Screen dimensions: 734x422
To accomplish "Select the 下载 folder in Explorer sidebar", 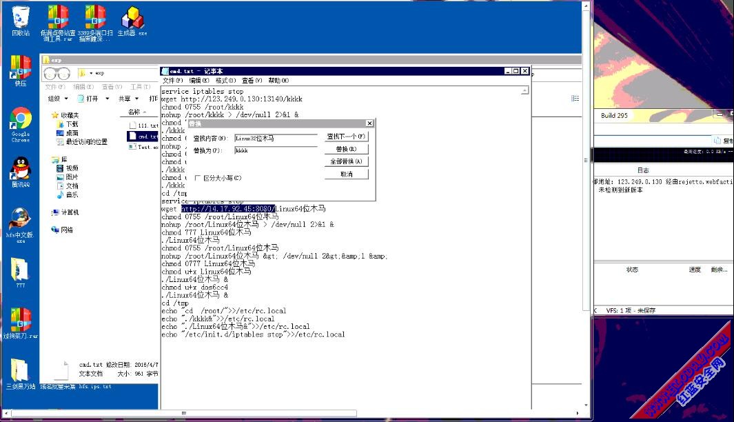I will (x=72, y=124).
